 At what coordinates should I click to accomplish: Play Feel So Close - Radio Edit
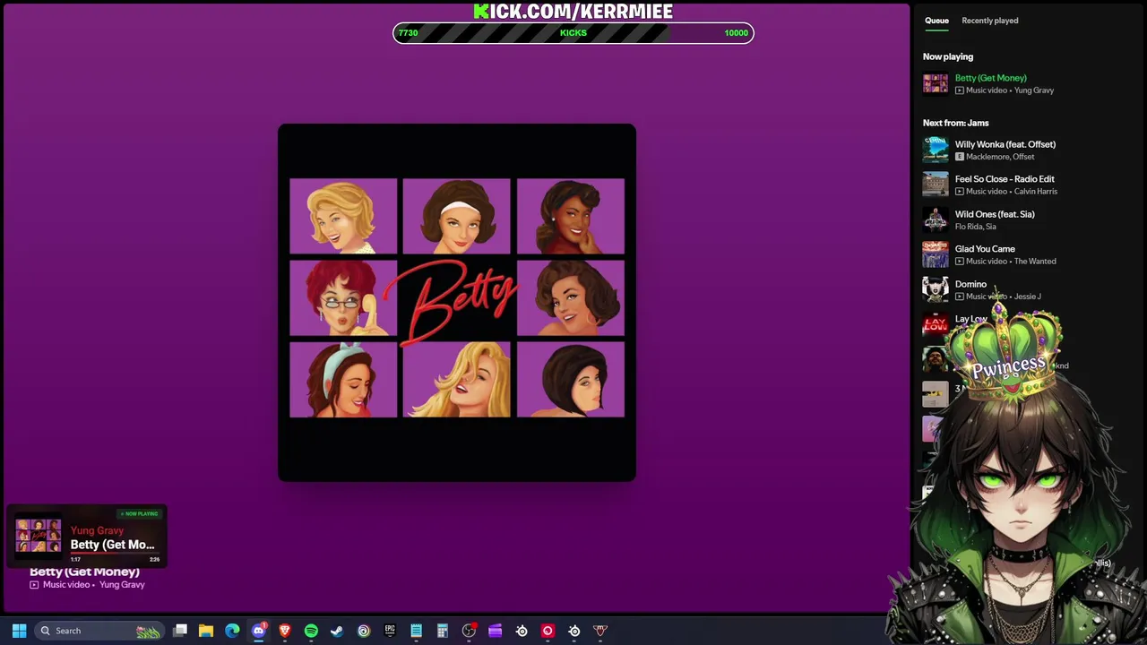click(1004, 179)
